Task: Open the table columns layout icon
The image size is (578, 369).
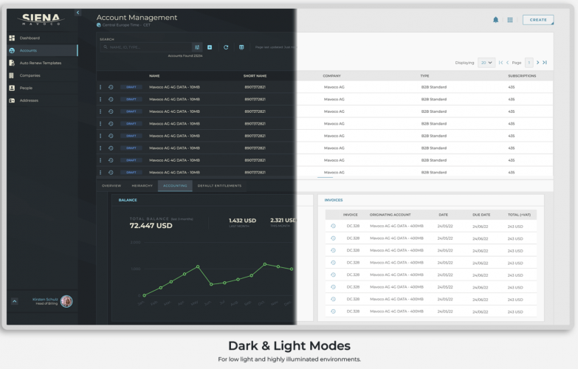Action: click(241, 47)
